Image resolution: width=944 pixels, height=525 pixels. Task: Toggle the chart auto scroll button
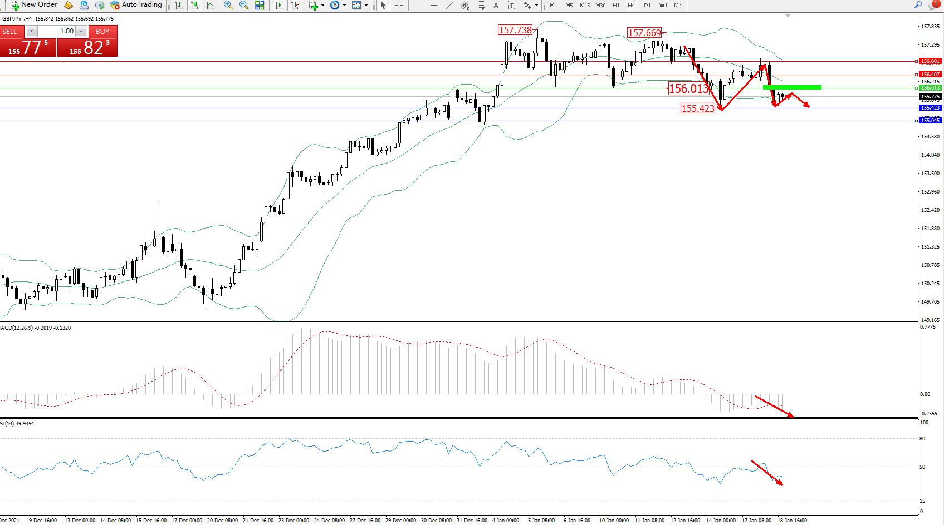(x=279, y=5)
